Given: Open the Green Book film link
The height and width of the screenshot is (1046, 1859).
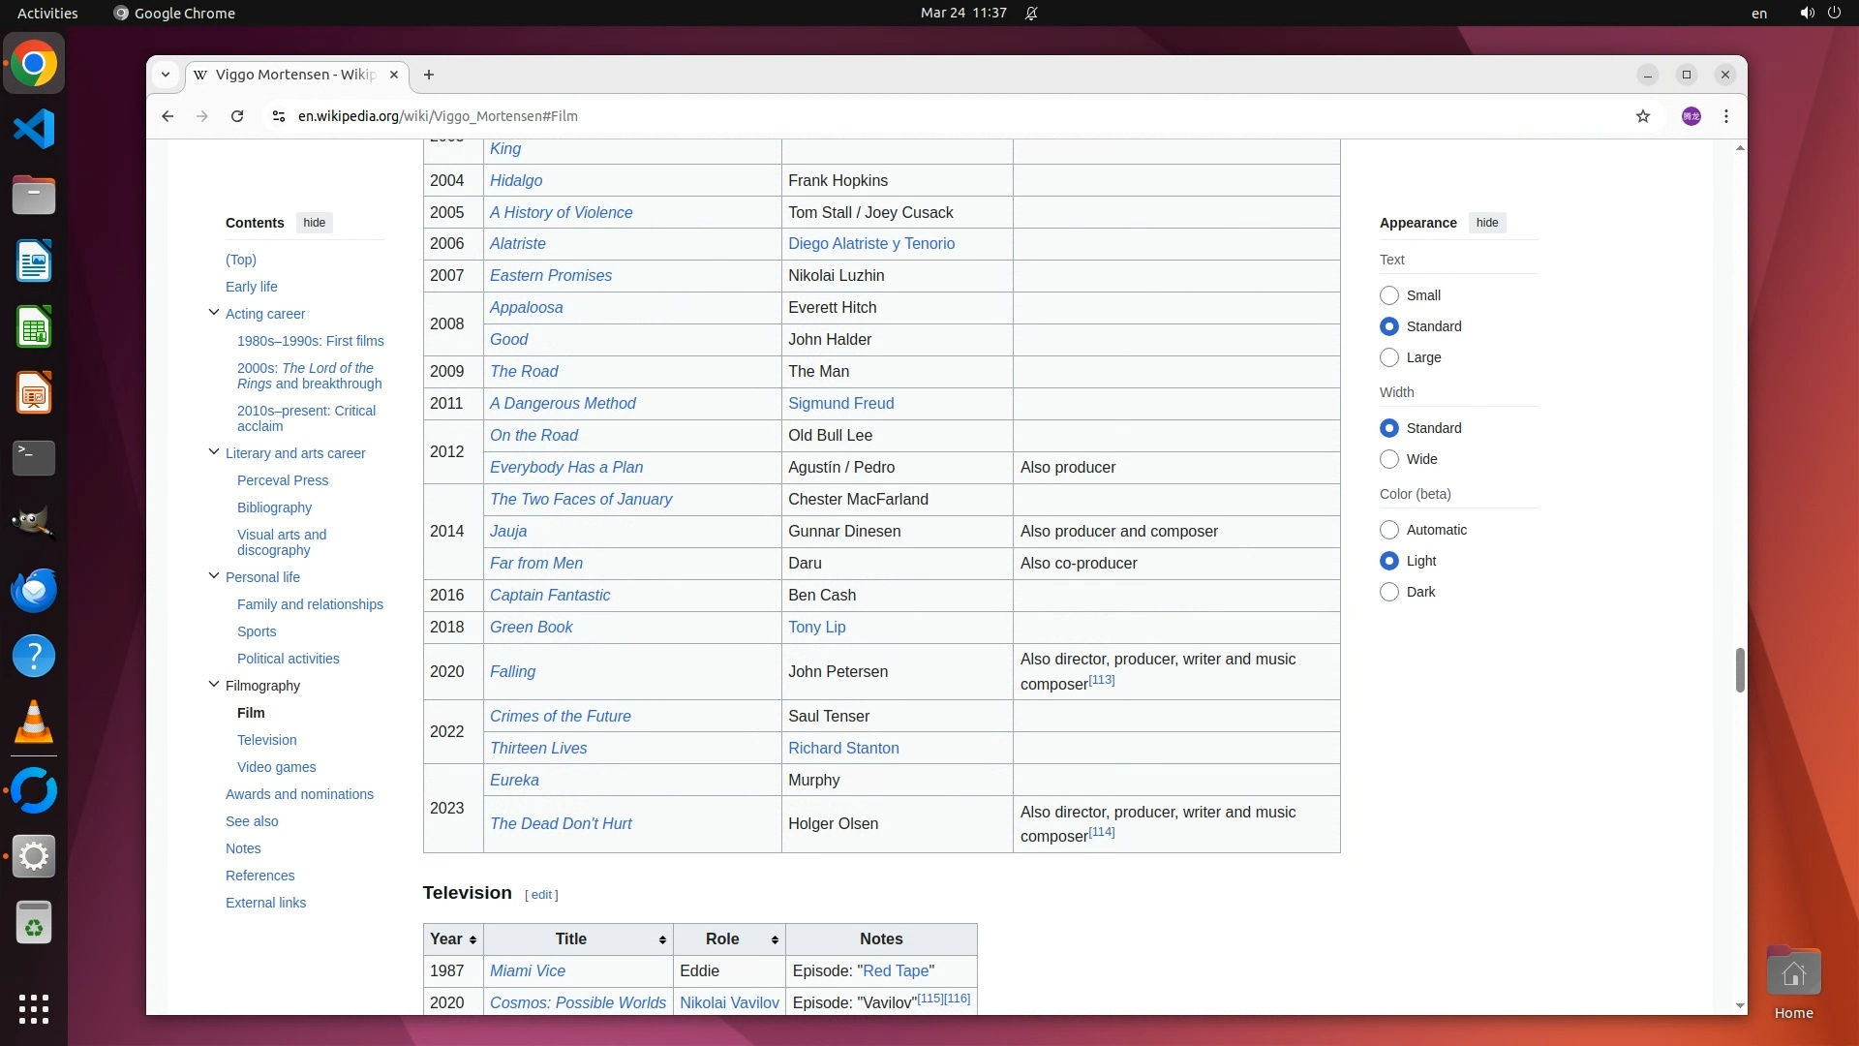Looking at the screenshot, I should (x=531, y=628).
